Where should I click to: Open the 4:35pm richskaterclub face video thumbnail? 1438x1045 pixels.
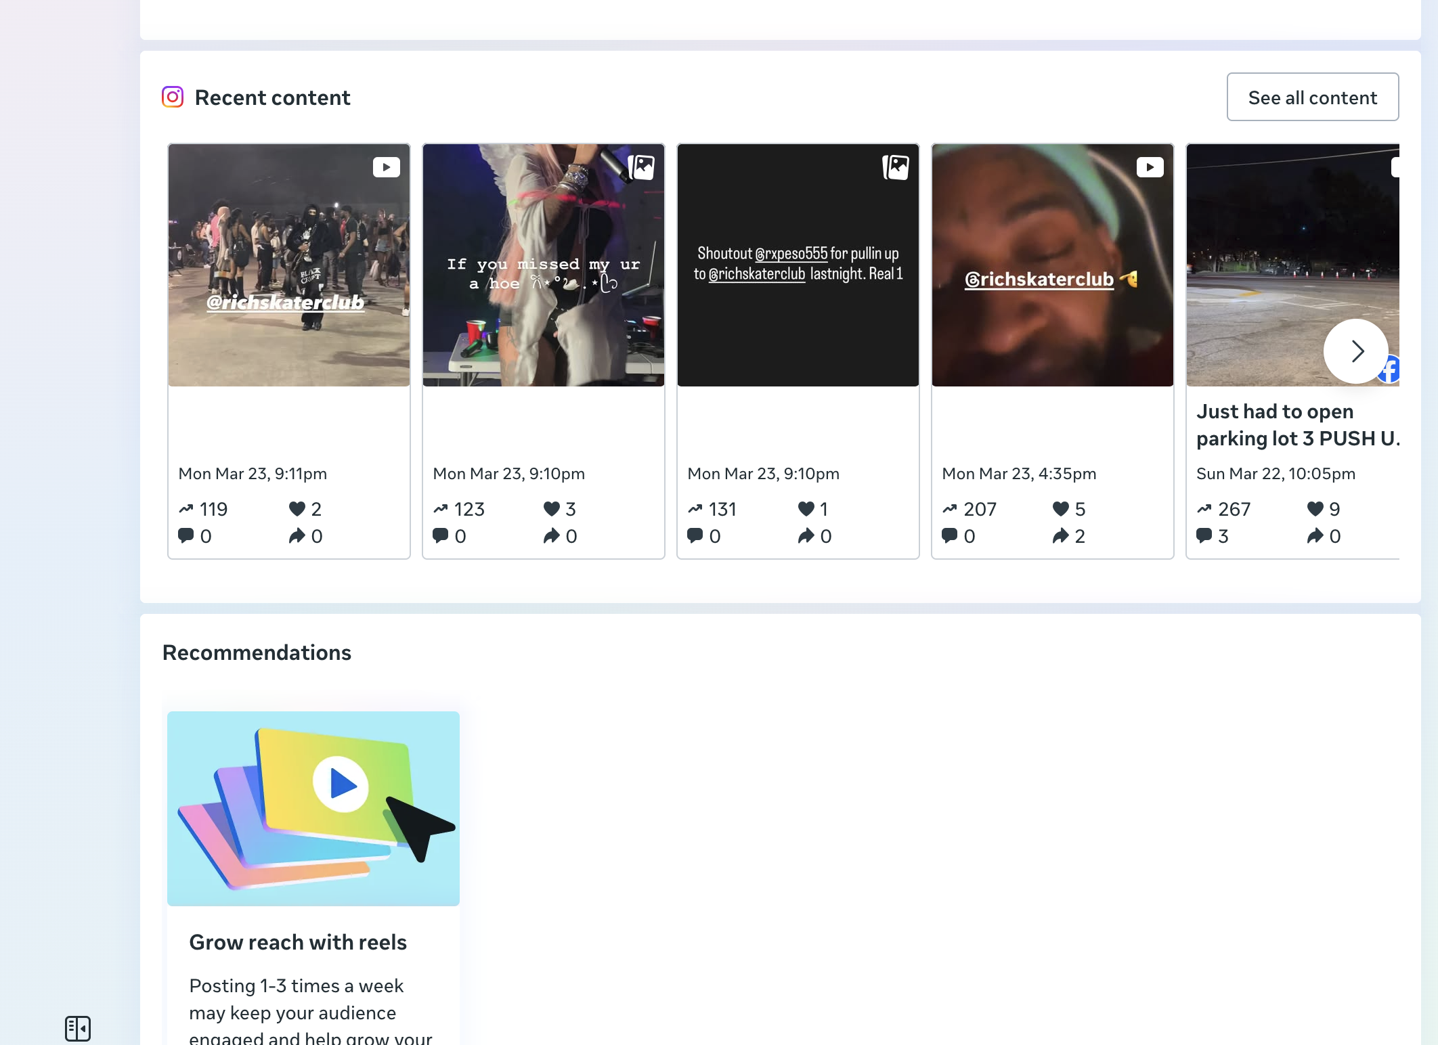point(1053,265)
